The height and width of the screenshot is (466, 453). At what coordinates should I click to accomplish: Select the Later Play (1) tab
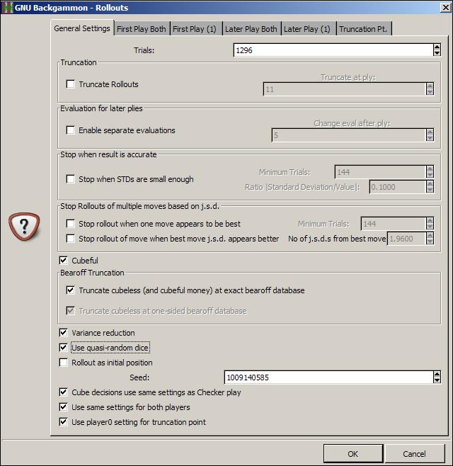(x=307, y=29)
